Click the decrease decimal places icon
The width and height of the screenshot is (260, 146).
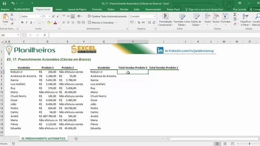(154, 23)
